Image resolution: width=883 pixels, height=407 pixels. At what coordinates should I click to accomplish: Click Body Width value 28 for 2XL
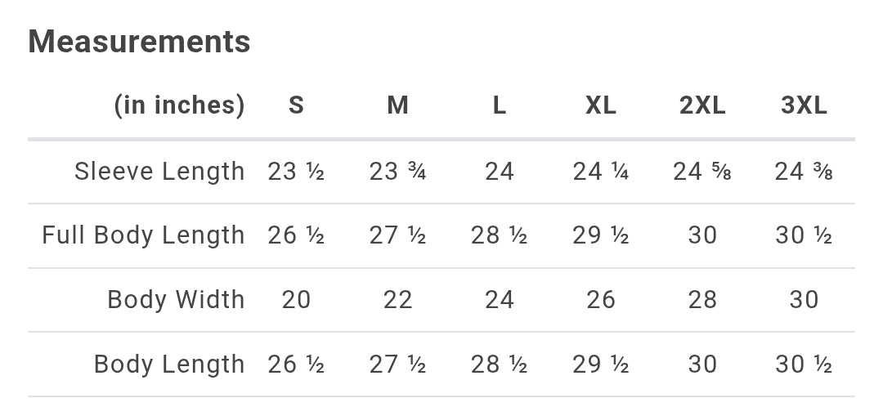tap(702, 300)
